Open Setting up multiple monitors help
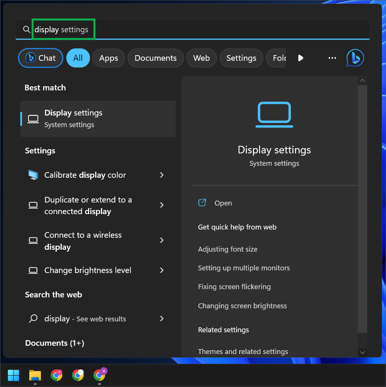 (x=244, y=268)
